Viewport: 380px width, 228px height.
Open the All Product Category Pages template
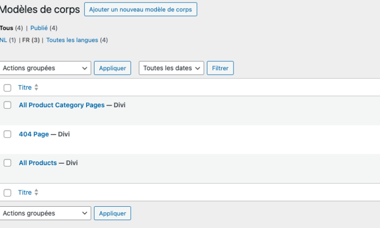point(62,105)
